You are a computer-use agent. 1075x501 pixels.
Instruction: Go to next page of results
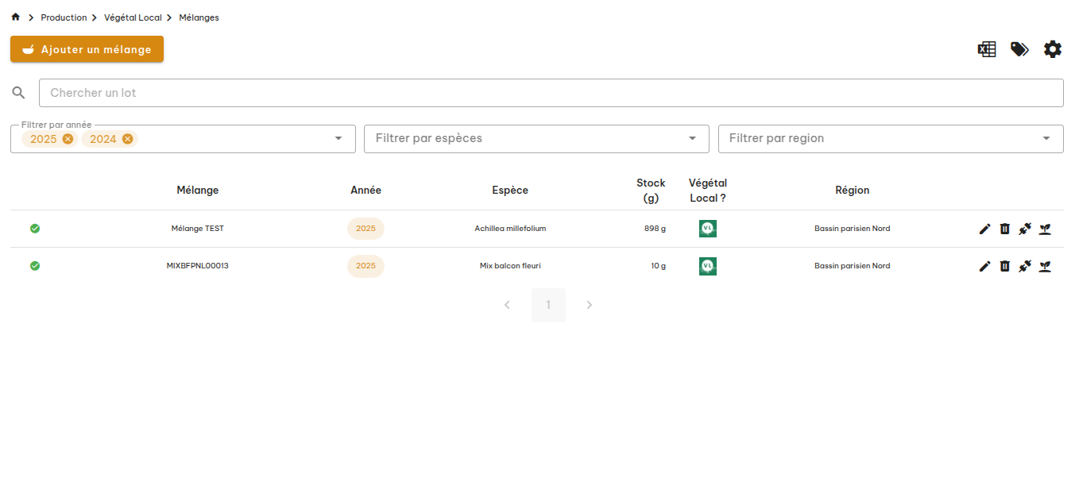pyautogui.click(x=589, y=305)
